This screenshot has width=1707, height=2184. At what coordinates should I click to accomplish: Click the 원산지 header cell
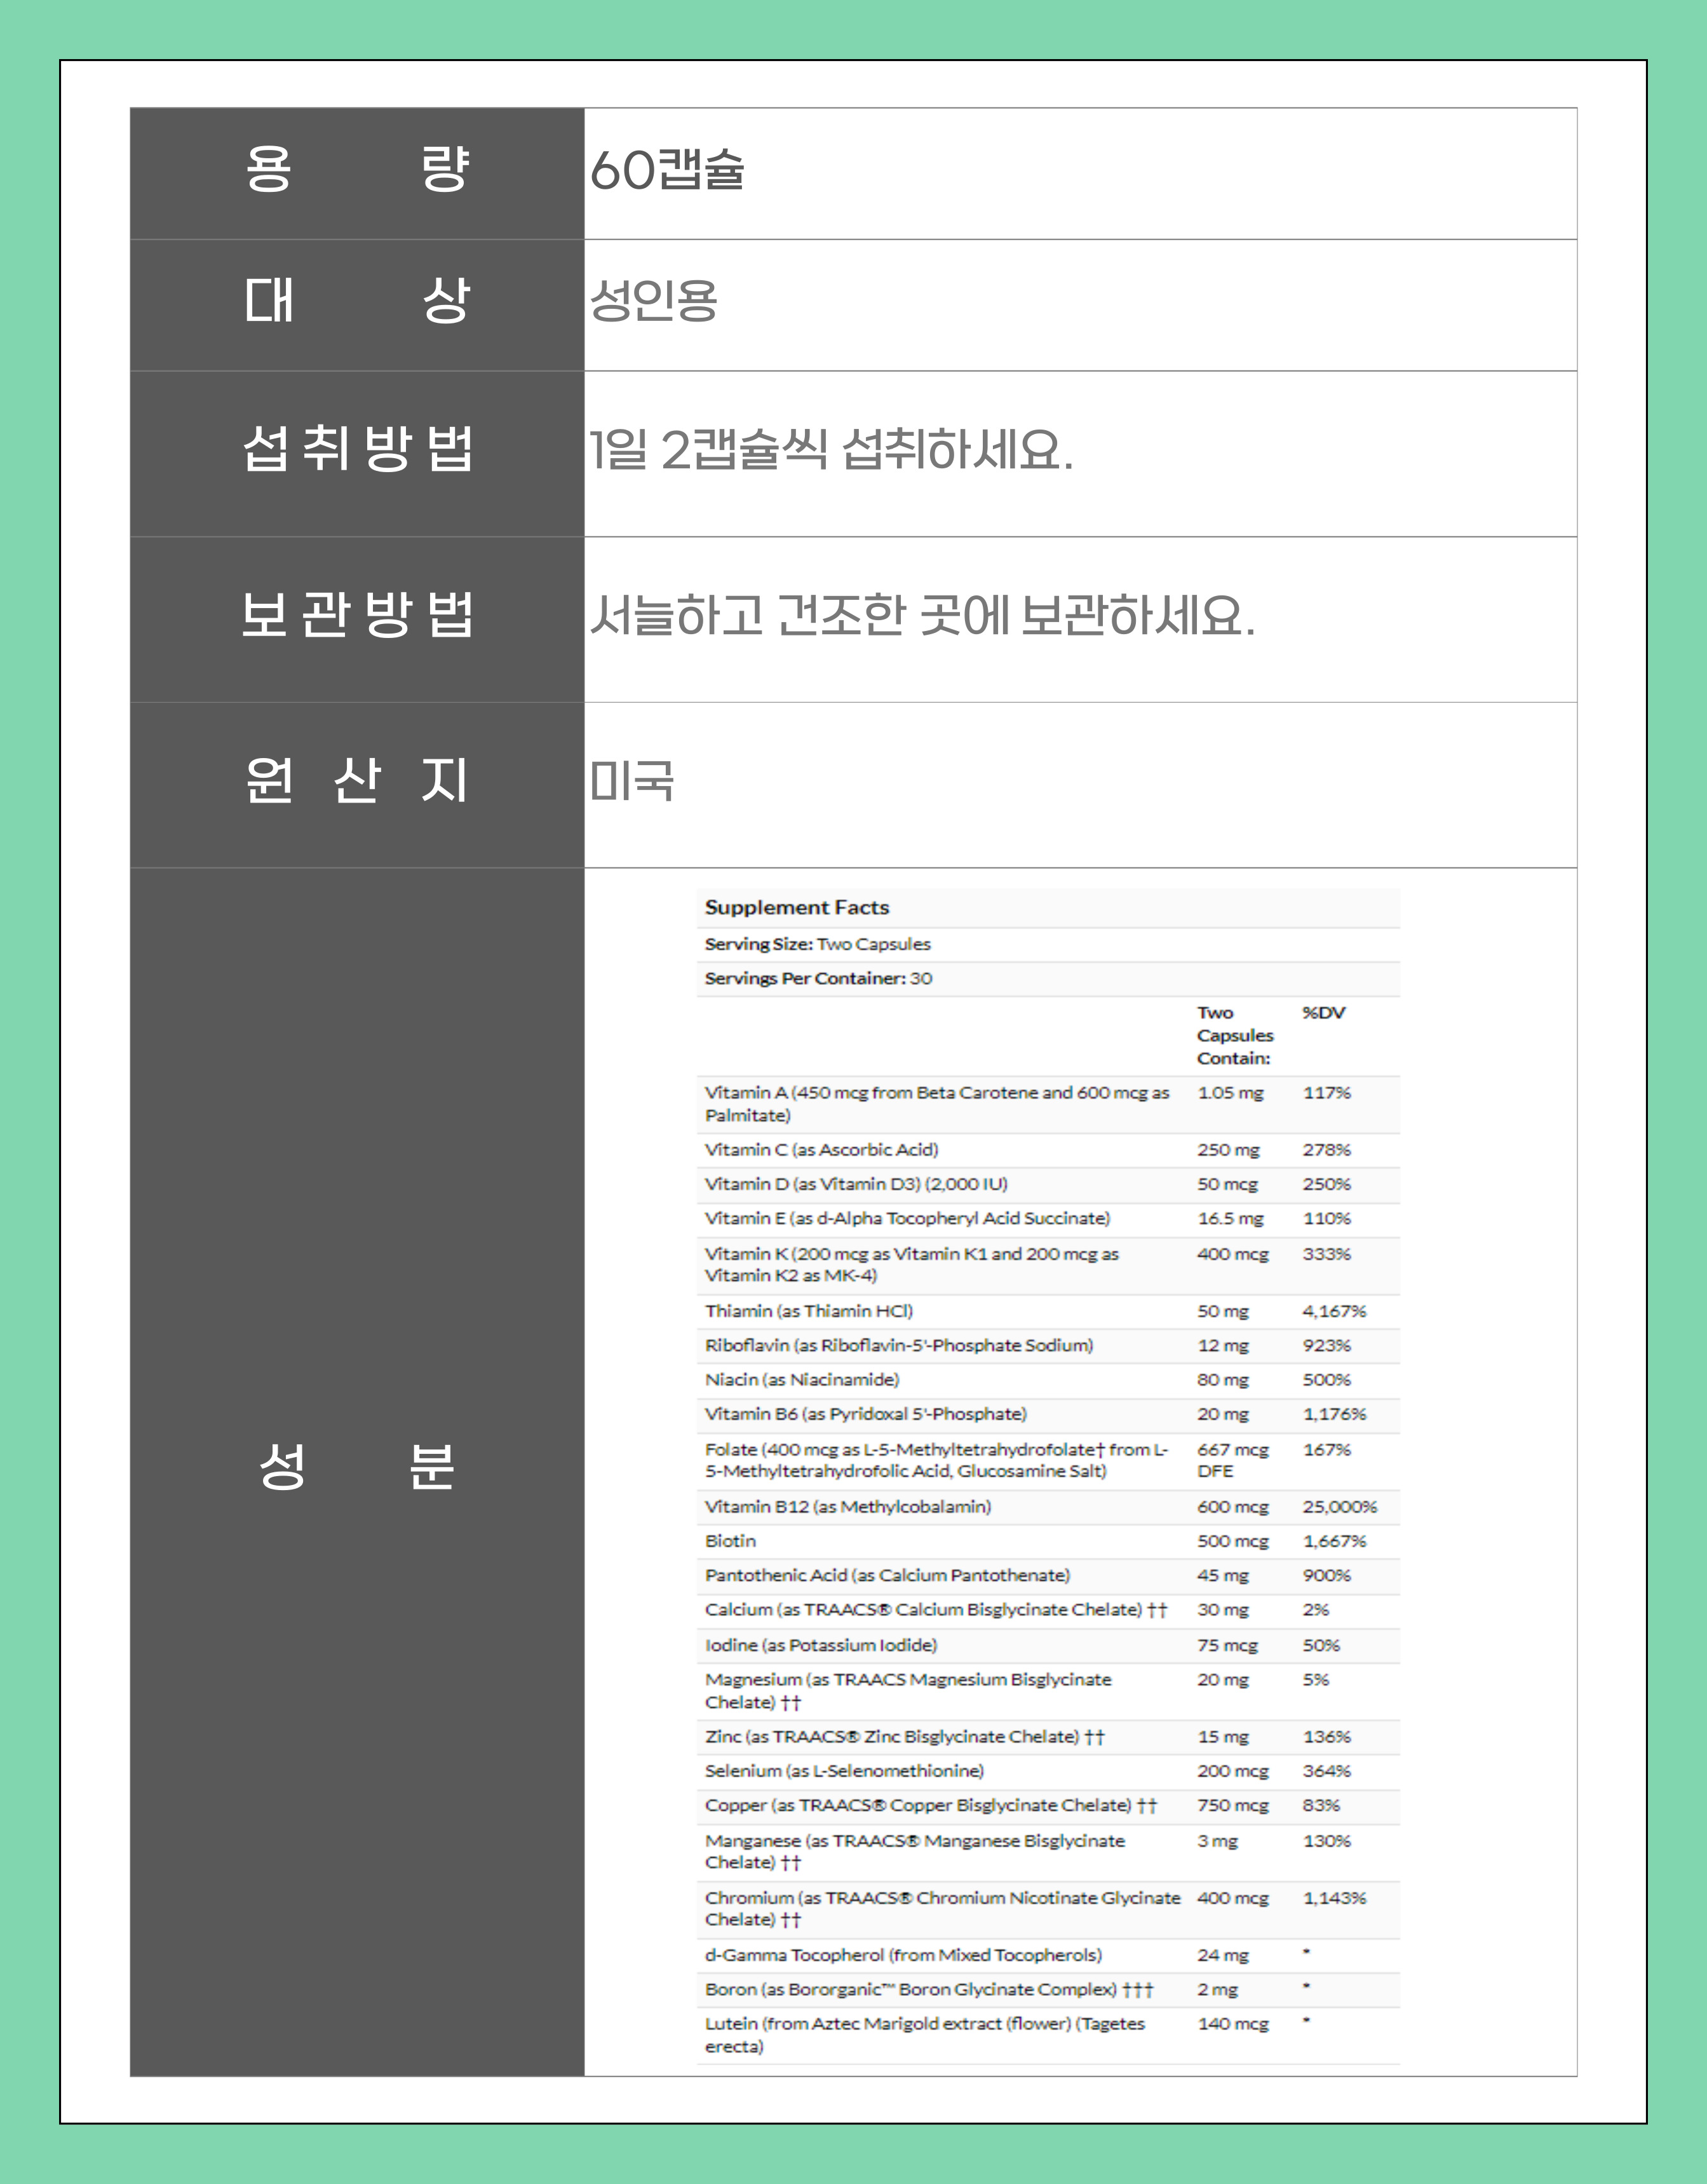[x=357, y=785]
